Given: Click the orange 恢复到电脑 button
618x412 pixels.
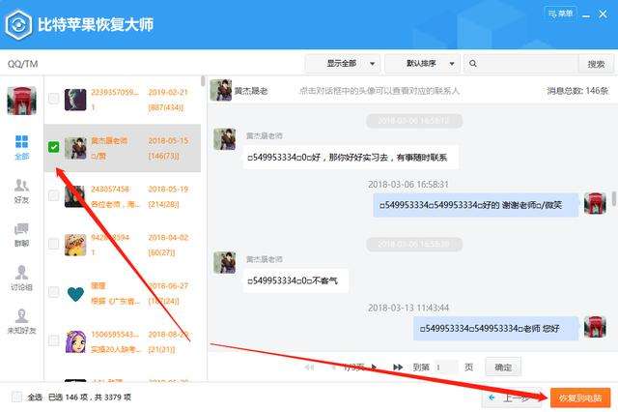Looking at the screenshot, I should point(580,397).
